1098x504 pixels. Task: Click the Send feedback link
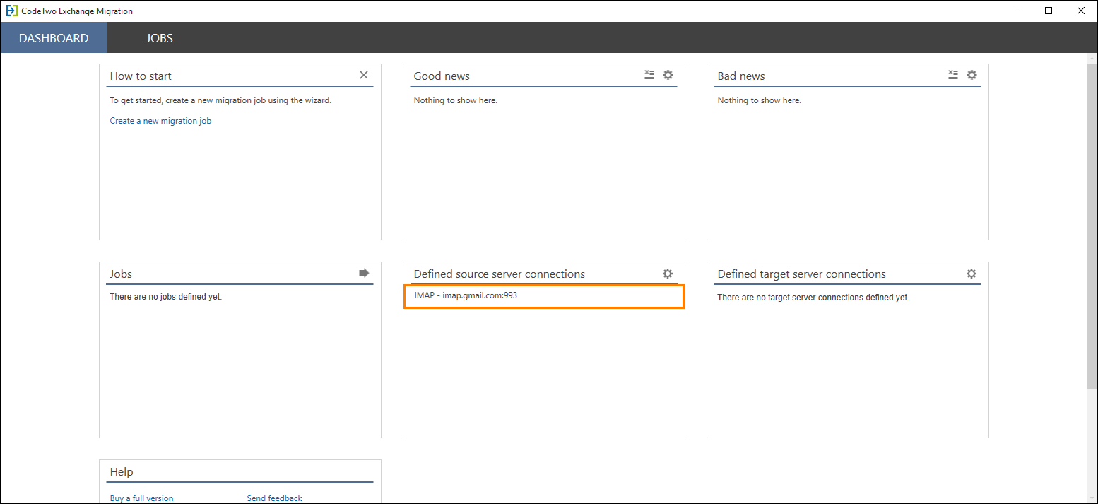click(x=274, y=498)
